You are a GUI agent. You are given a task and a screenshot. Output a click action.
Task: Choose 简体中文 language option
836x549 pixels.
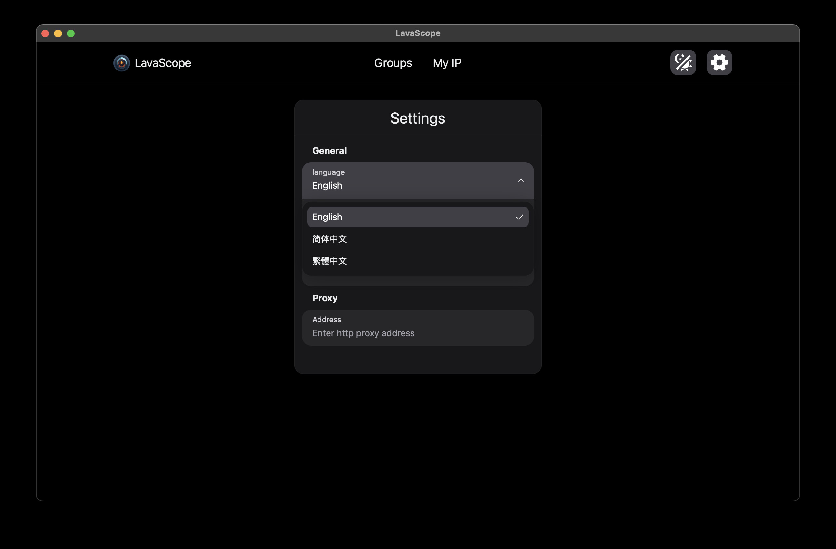click(329, 239)
